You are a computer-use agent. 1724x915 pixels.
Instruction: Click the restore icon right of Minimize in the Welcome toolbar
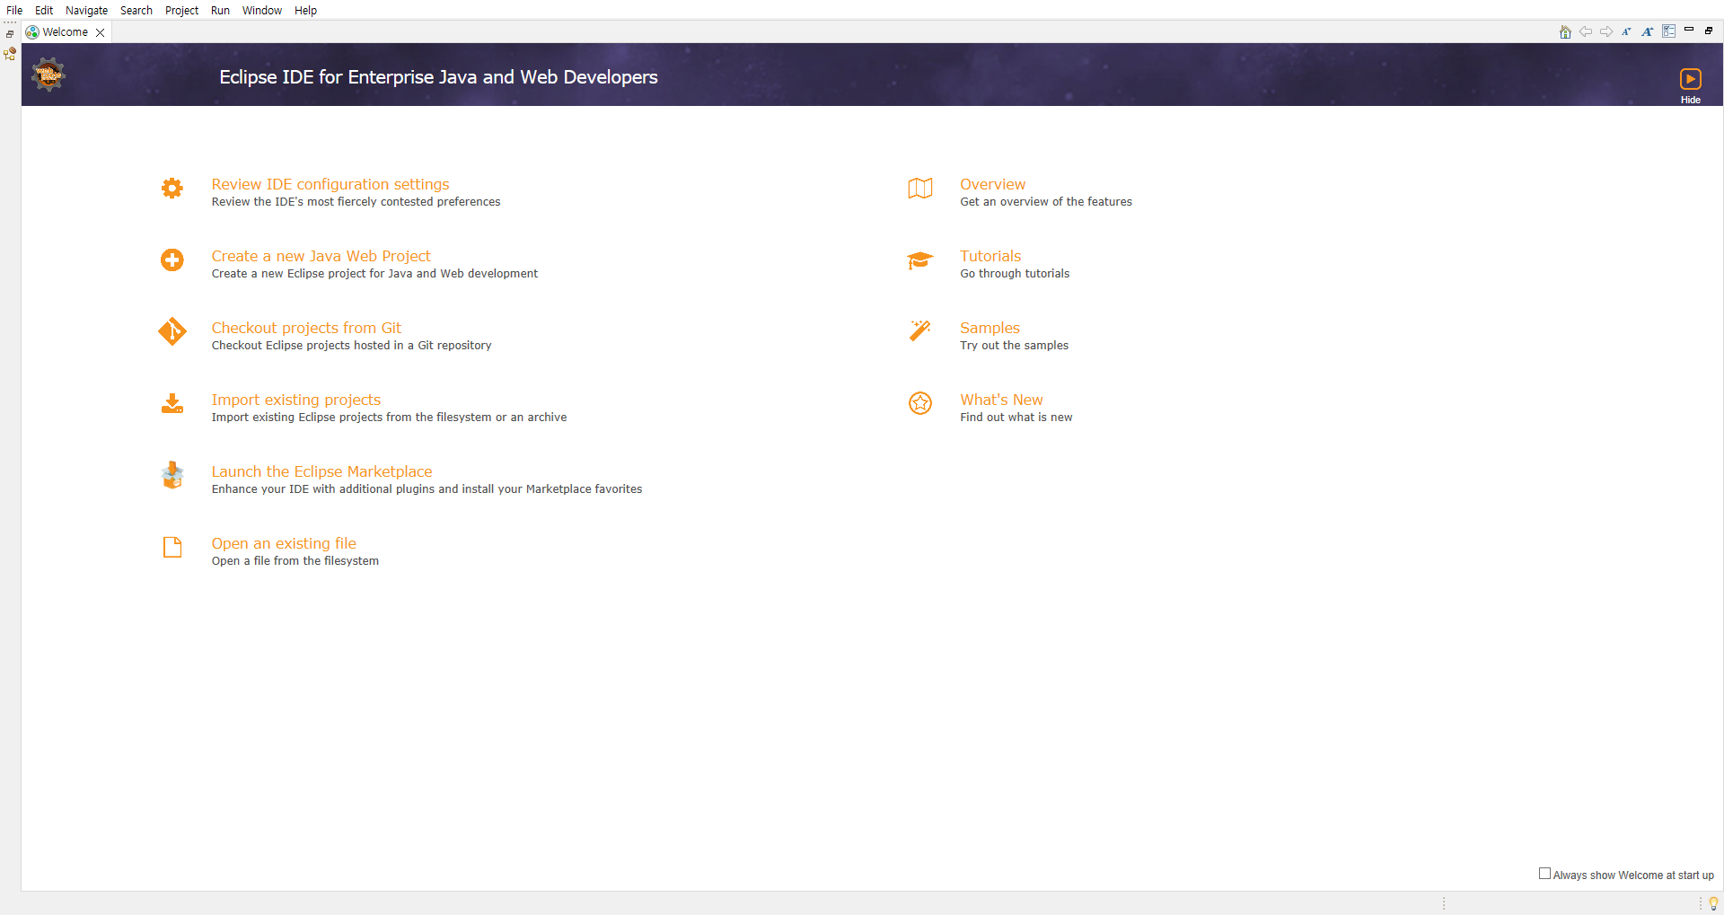1709,31
